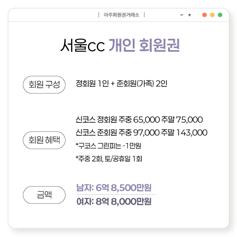Viewport: 237px width, 237px height.
Task: Click the 신코스 준회원 주중 97,000 line
Action: [x=141, y=133]
